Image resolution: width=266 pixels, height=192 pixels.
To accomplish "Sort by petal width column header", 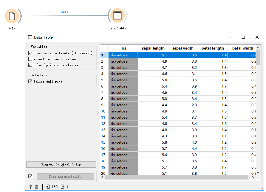I will [242, 48].
